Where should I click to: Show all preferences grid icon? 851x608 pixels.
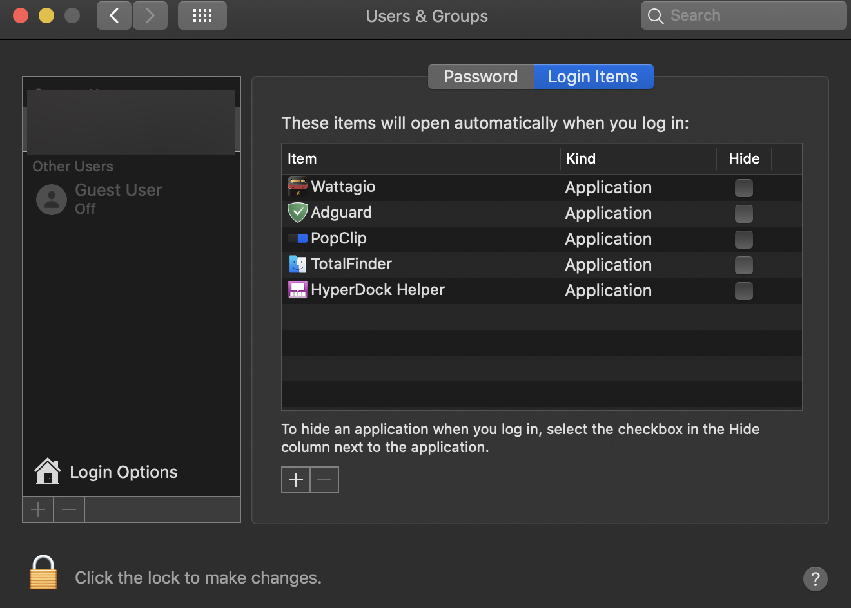point(202,15)
